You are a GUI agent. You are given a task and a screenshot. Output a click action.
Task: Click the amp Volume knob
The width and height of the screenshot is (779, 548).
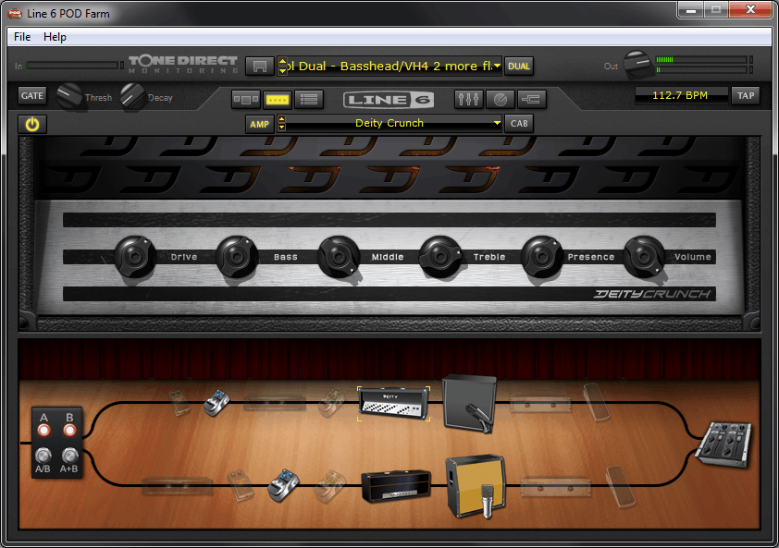coord(644,257)
